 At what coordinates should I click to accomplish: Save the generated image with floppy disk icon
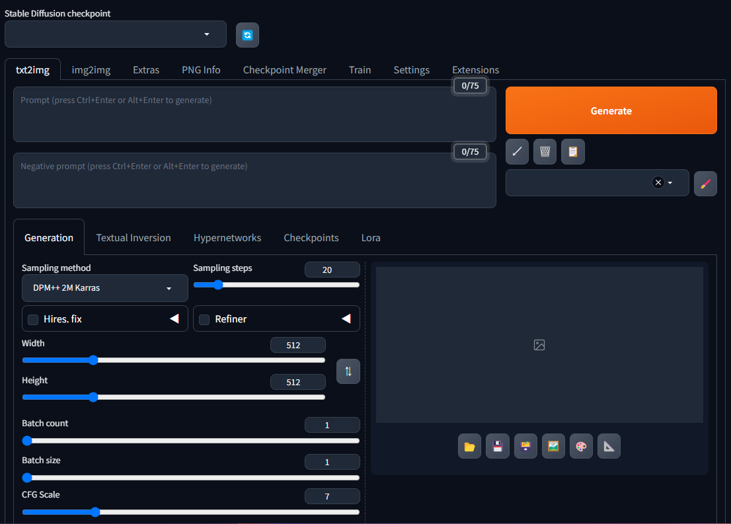[x=498, y=446]
